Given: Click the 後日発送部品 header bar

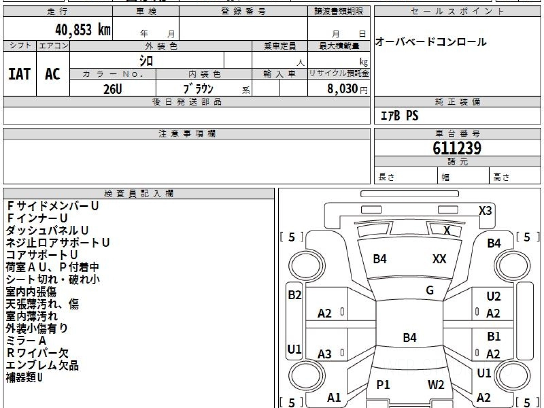Looking at the screenshot, I should pyautogui.click(x=187, y=102).
